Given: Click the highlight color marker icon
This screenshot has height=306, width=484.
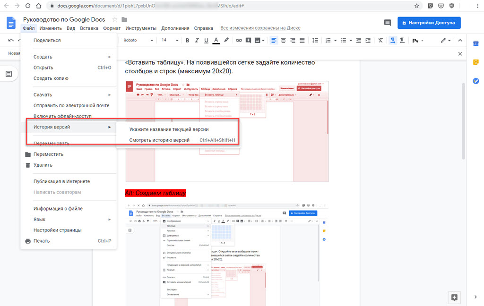Looking at the screenshot, I should [226, 41].
